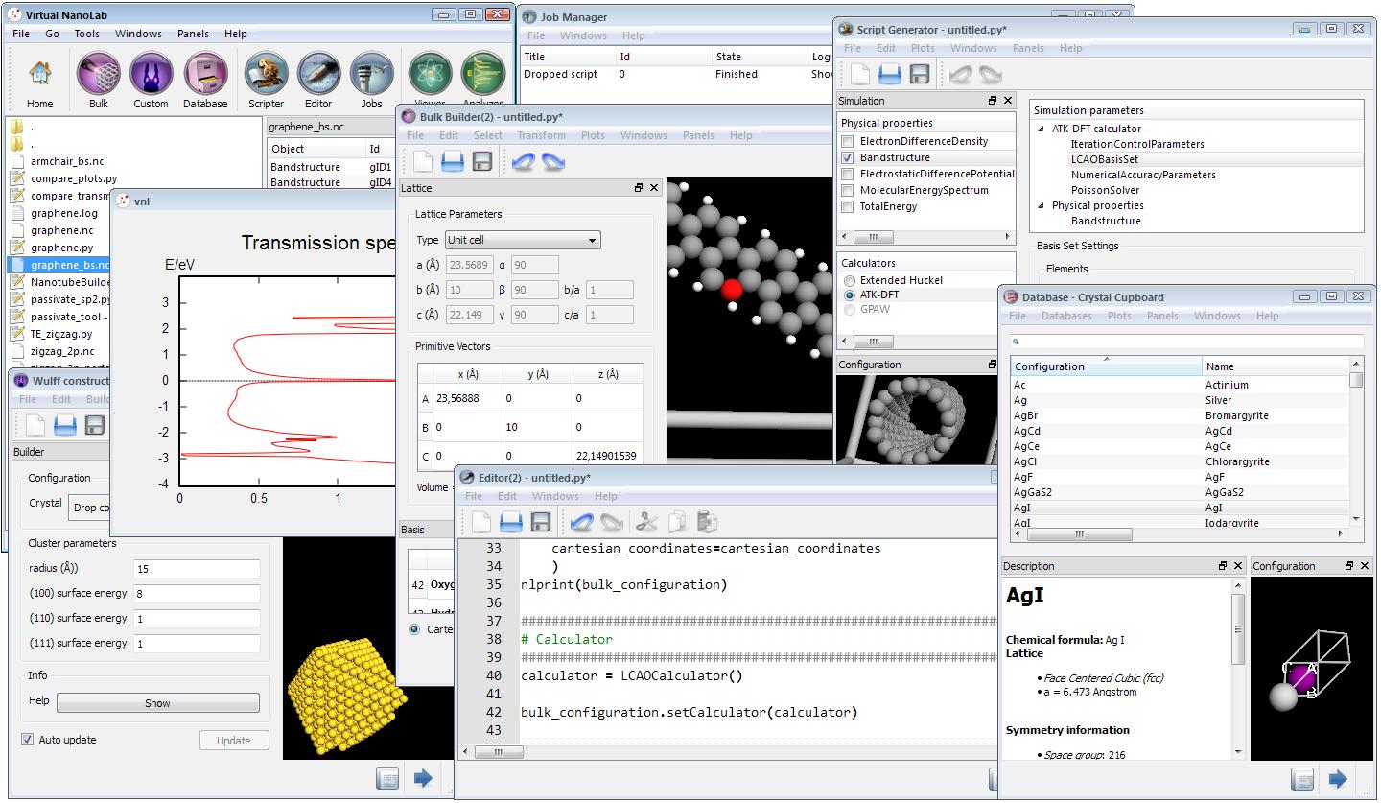
Task: Click Database search field
Action: point(1186,342)
